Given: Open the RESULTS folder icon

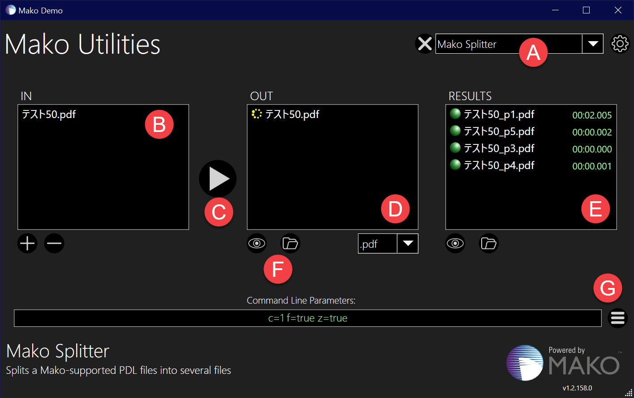Looking at the screenshot, I should 488,244.
